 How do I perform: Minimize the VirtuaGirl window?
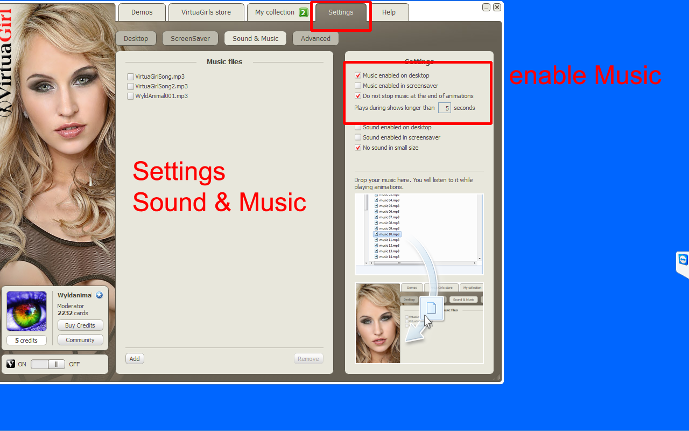tap(486, 8)
